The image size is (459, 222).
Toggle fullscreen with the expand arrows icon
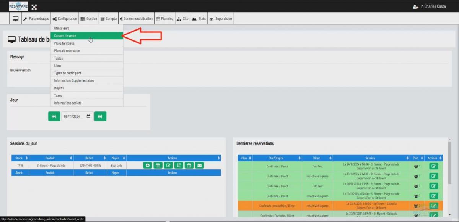pos(34,7)
